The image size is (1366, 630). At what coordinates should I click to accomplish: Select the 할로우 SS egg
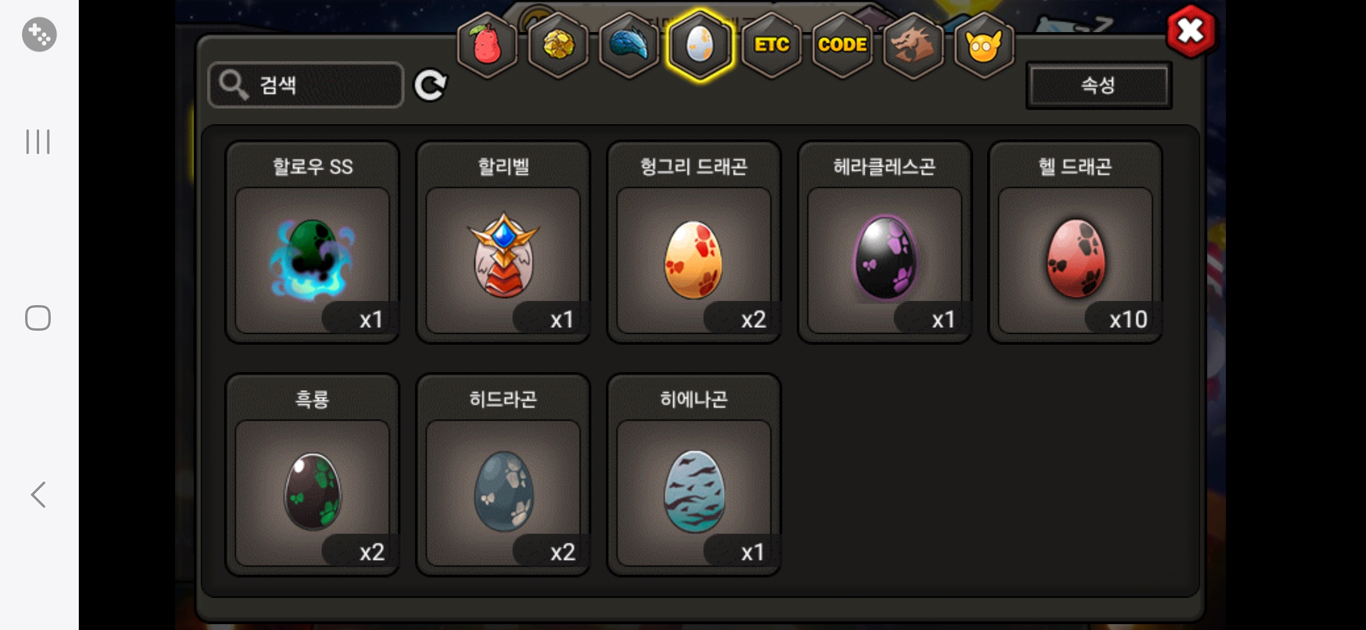tap(312, 242)
